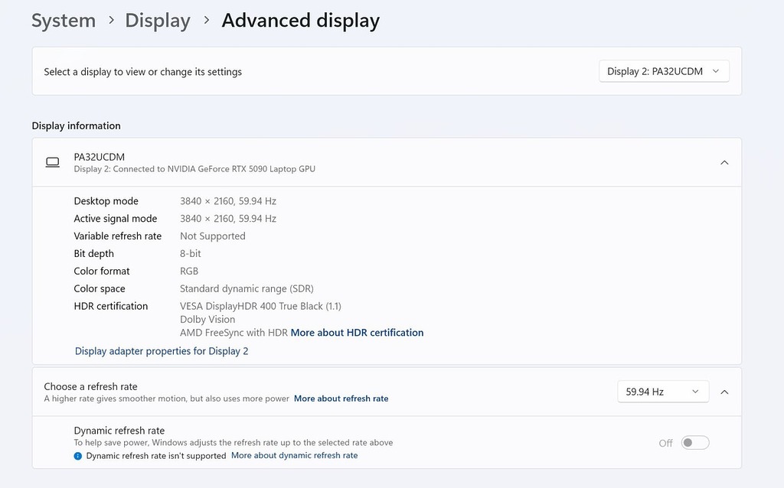Click the Dolby Vision certification text
The width and height of the screenshot is (784, 488).
pos(207,320)
